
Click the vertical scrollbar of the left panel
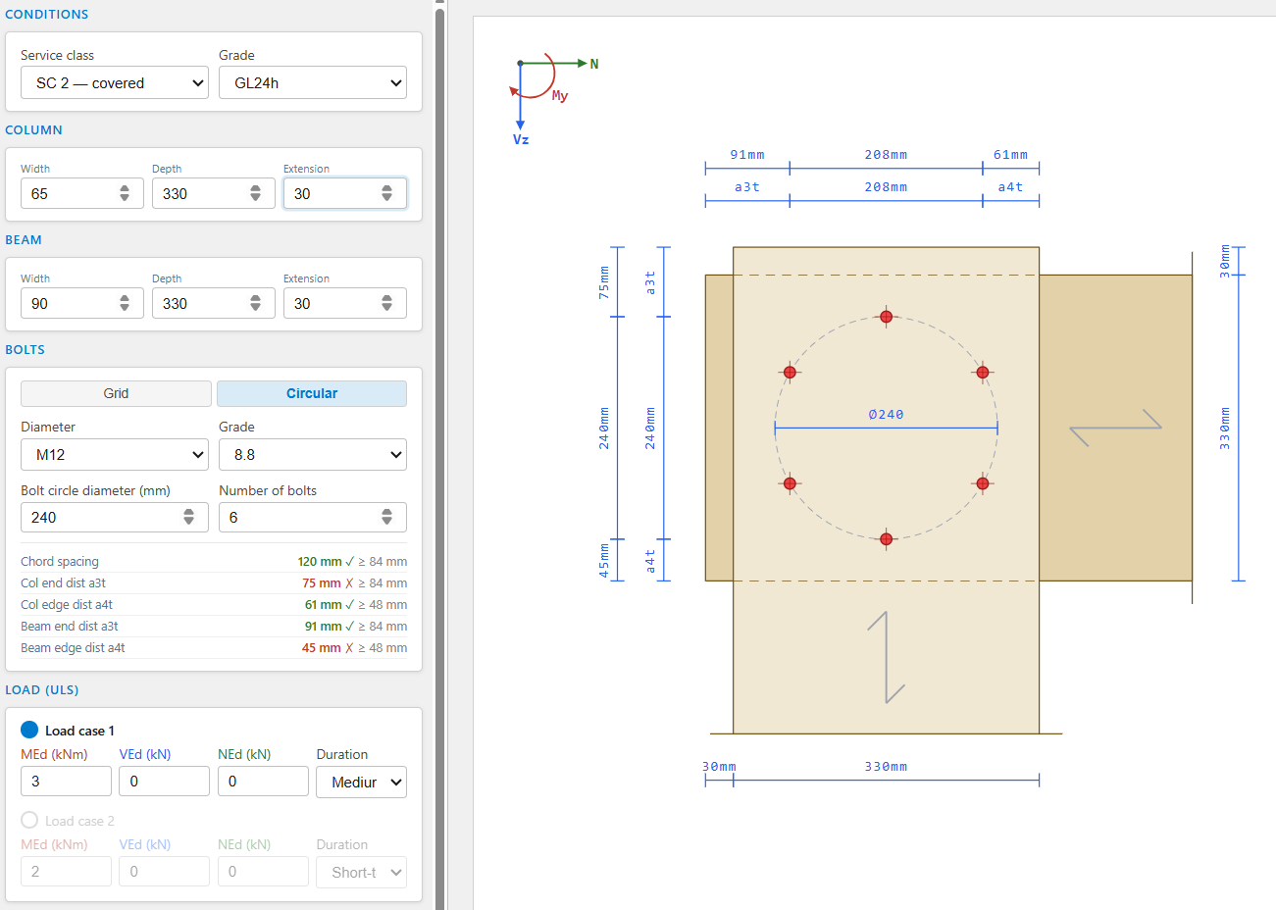pyautogui.click(x=440, y=455)
